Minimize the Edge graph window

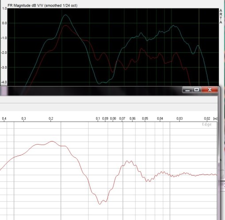[x=187, y=90]
